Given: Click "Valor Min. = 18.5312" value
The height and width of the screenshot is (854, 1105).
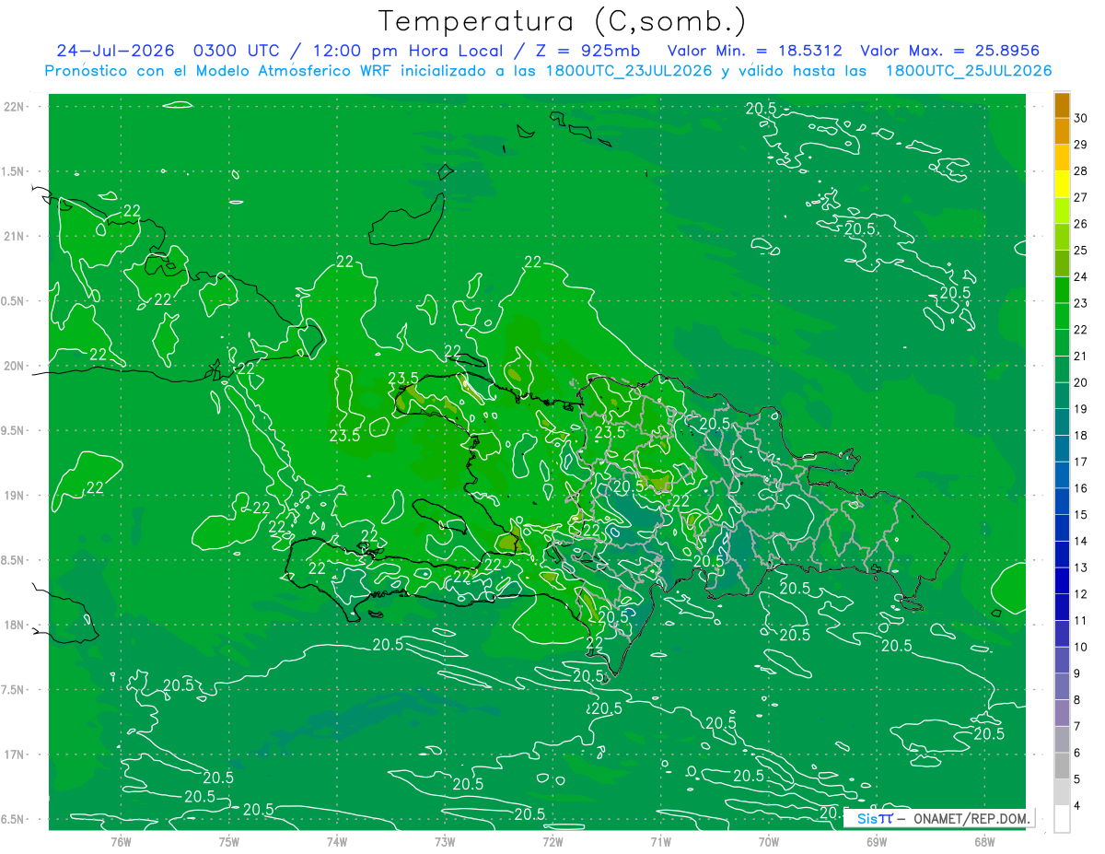Looking at the screenshot, I should (754, 51).
